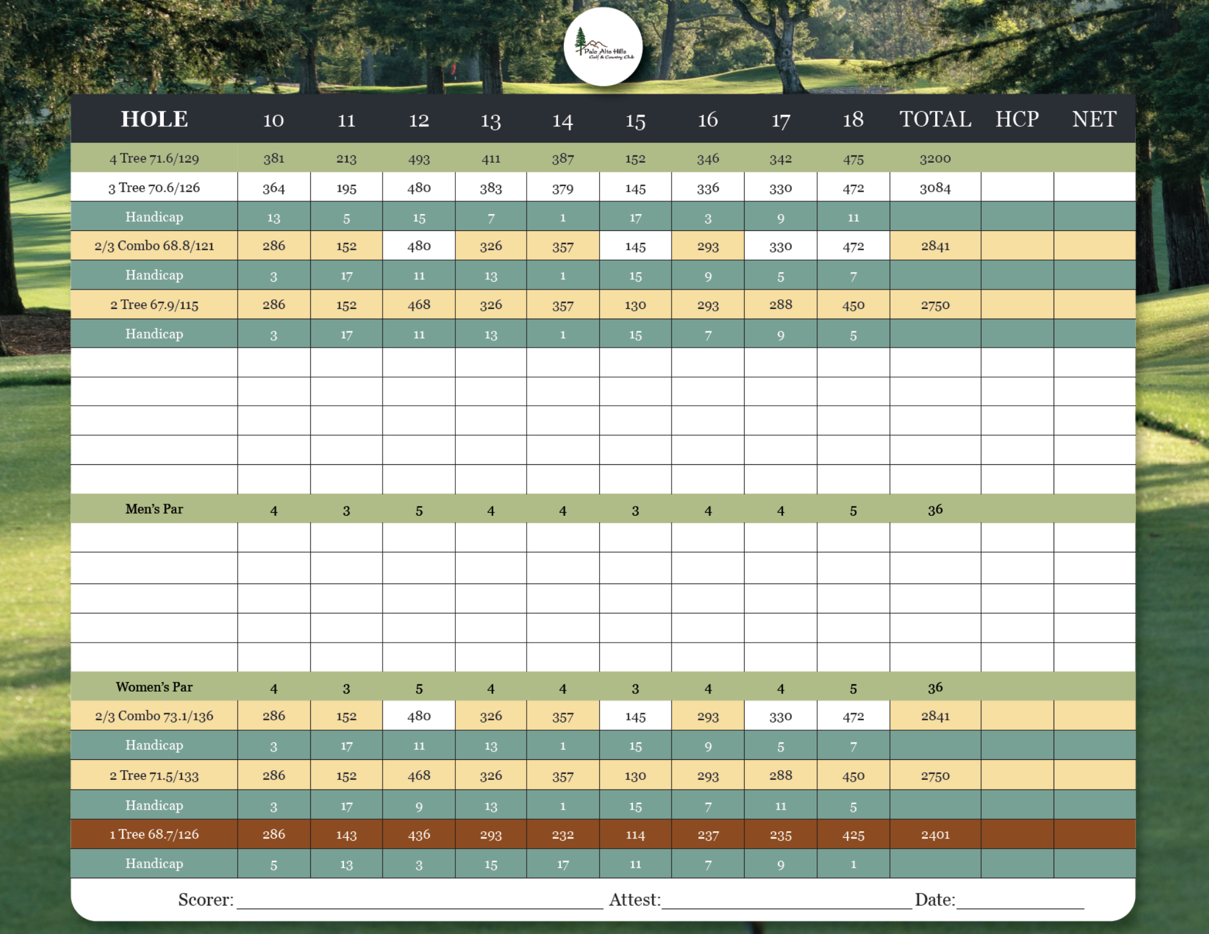Click the '4 Tree 71.6/129' row label

point(154,158)
